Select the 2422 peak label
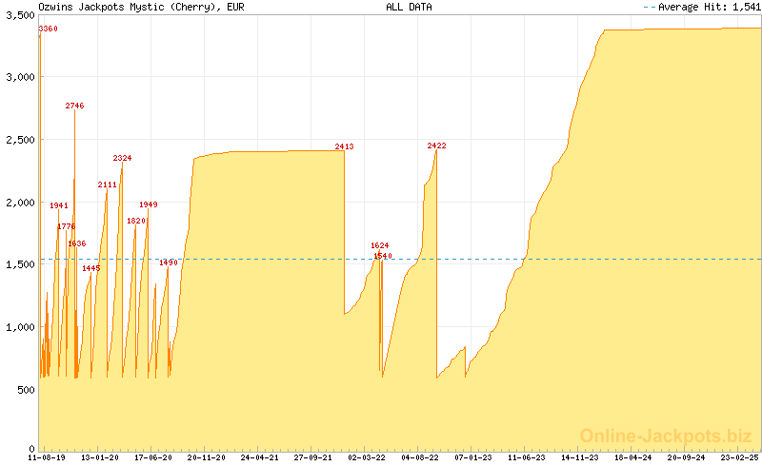 click(436, 146)
